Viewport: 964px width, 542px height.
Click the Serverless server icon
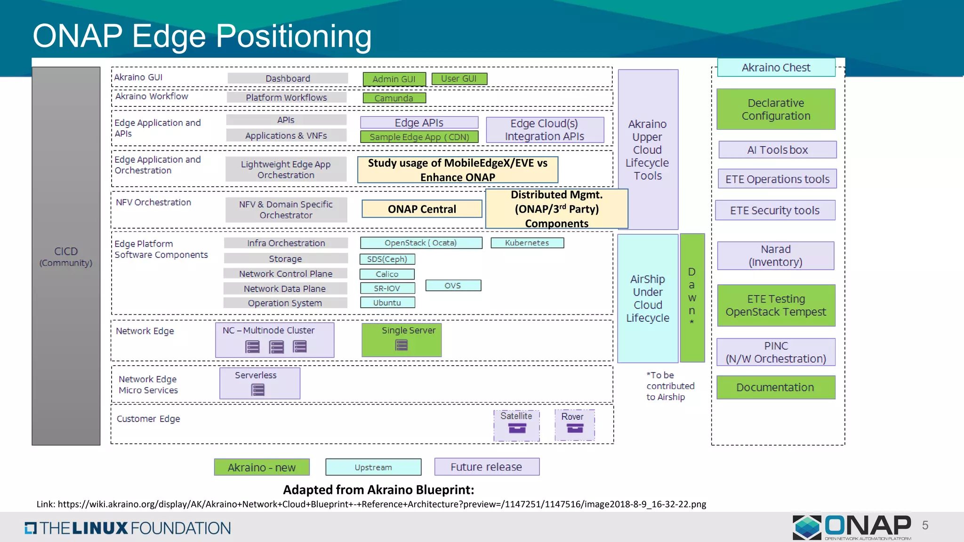[x=258, y=390]
